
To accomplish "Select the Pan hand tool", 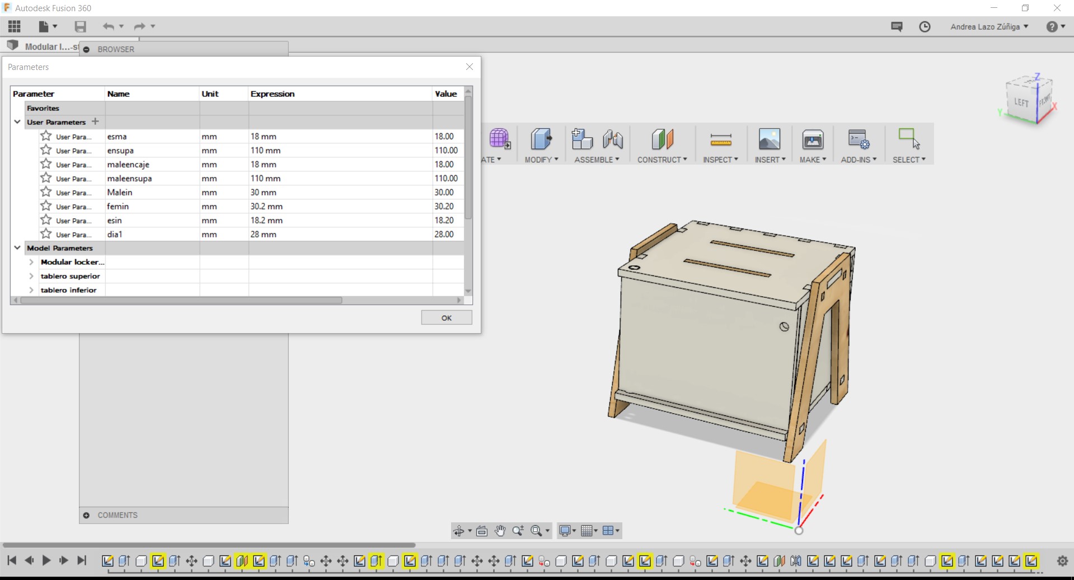I will 500,531.
